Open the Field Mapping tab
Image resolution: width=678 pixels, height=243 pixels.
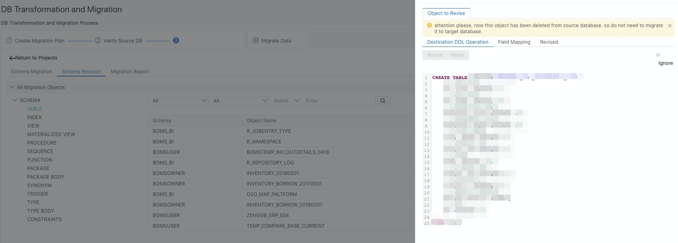pos(514,42)
